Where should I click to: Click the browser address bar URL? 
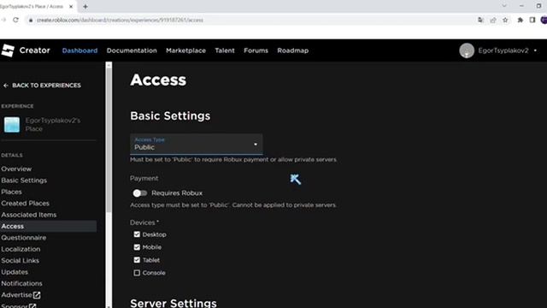tap(120, 21)
